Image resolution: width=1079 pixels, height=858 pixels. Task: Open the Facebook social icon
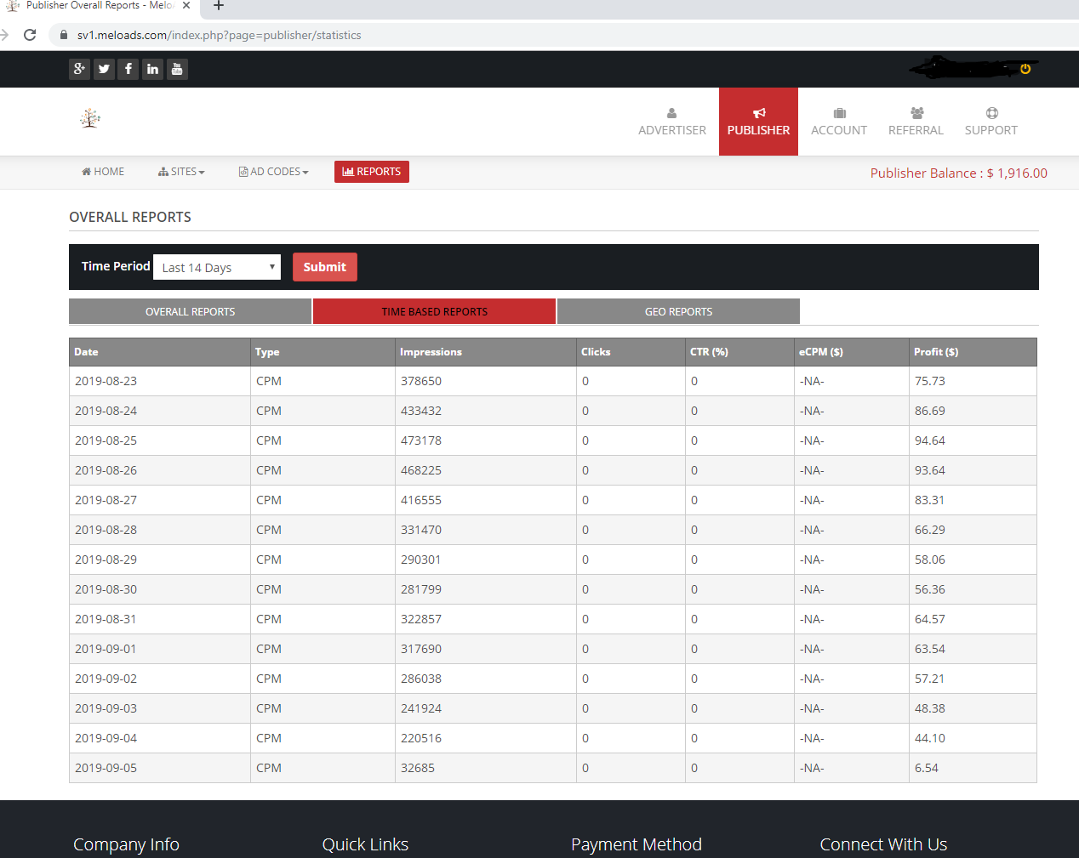[128, 69]
